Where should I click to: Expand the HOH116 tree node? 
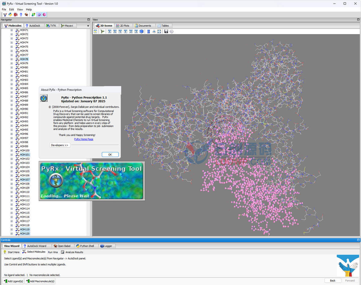(12, 217)
